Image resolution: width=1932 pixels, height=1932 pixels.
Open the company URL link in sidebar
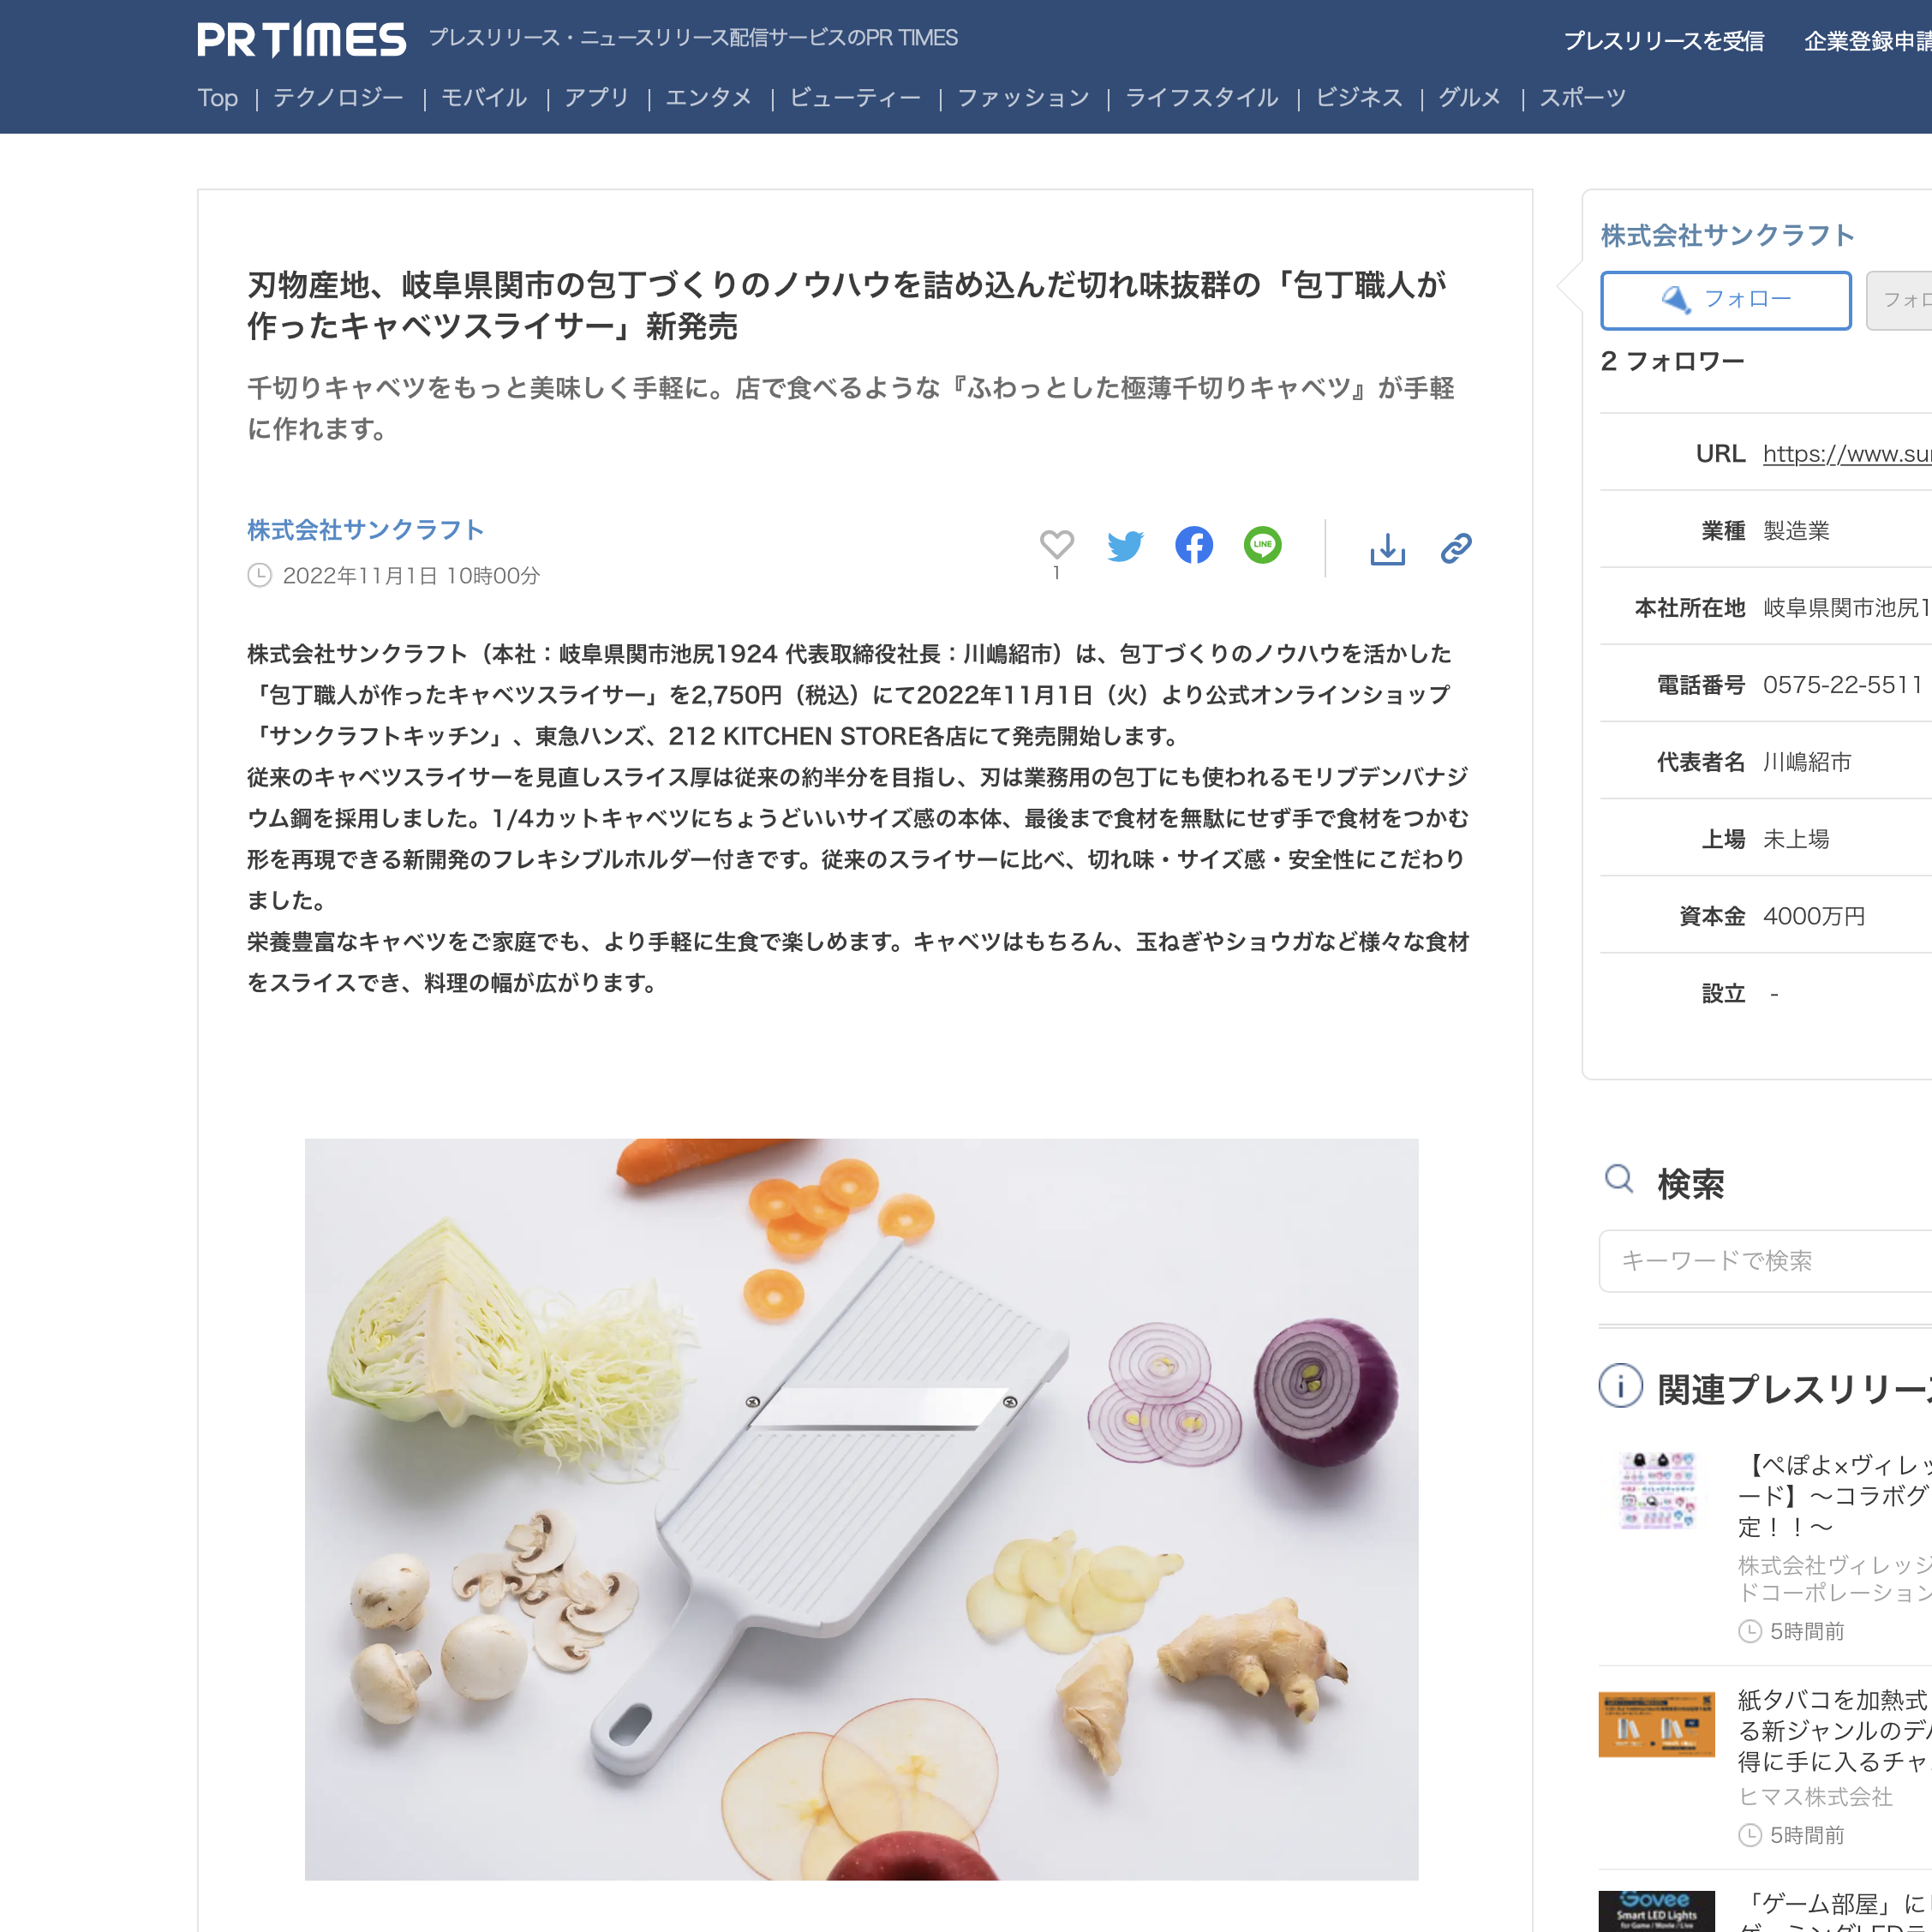1847,454
